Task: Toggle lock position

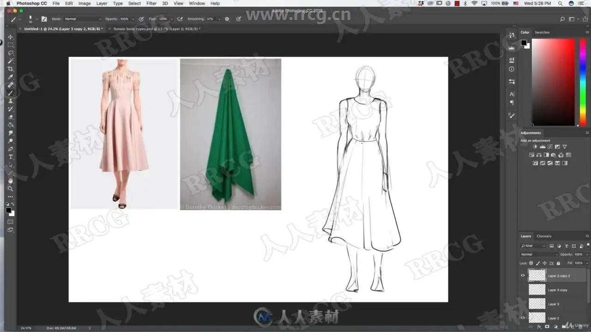Action: click(544, 263)
